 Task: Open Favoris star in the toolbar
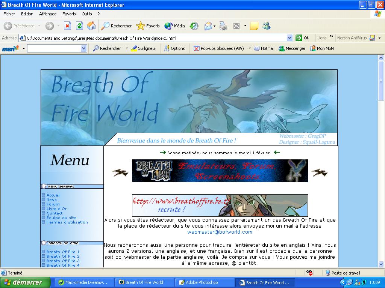(148, 26)
